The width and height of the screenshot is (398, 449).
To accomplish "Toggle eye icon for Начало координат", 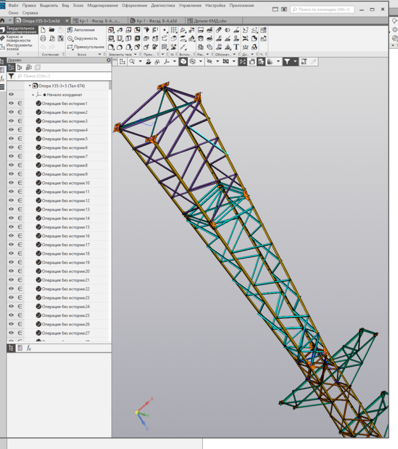I will pyautogui.click(x=11, y=95).
